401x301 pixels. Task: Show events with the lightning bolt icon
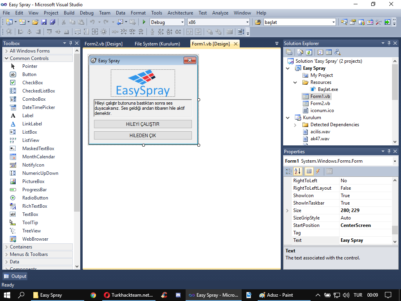coord(318,171)
